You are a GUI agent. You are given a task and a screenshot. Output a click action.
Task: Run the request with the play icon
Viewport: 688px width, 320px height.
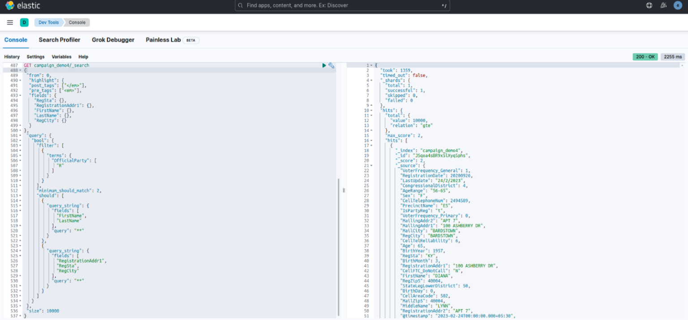coord(324,65)
